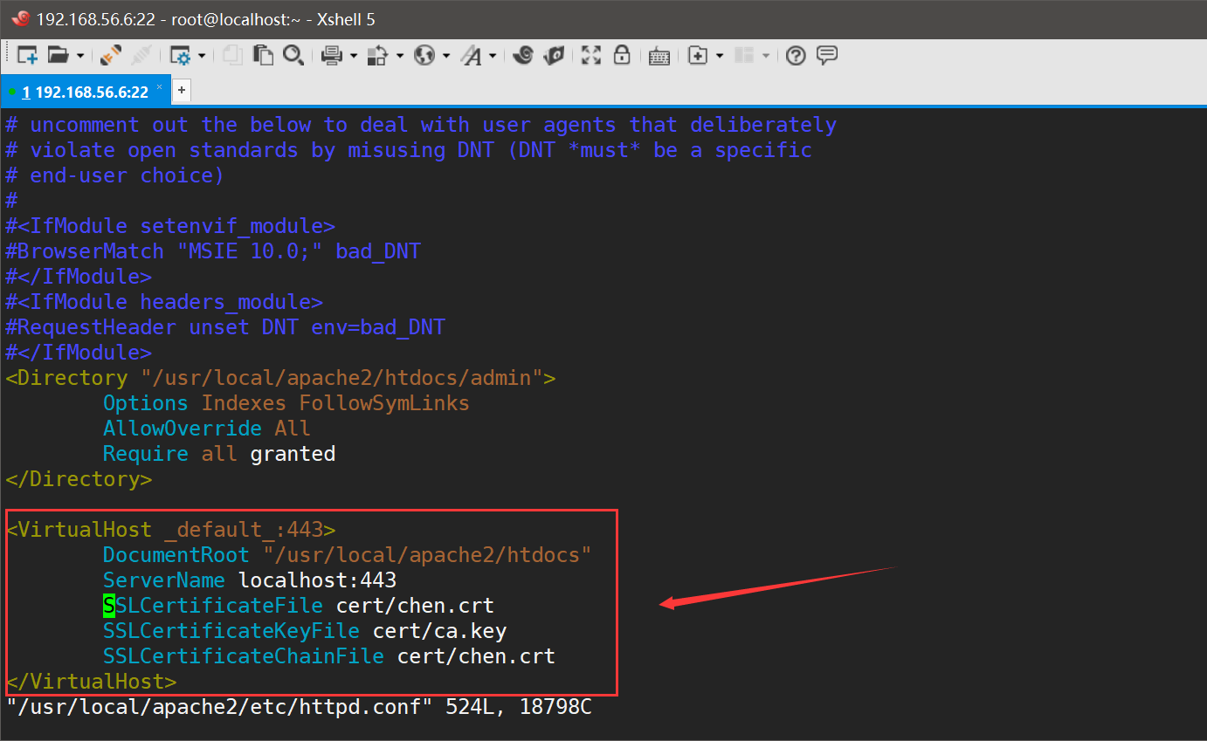Open the Color Scheme icon
Image resolution: width=1207 pixels, height=741 pixels.
click(377, 56)
